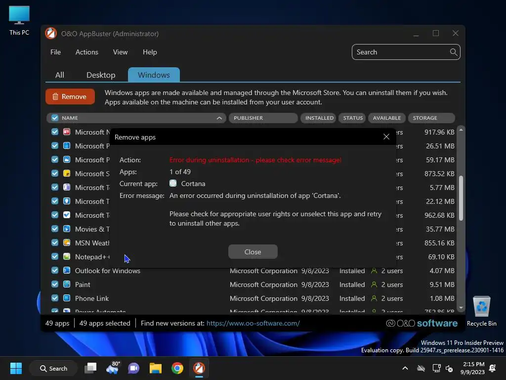Open the oo-software.com link
The height and width of the screenshot is (380, 506).
[x=253, y=323]
